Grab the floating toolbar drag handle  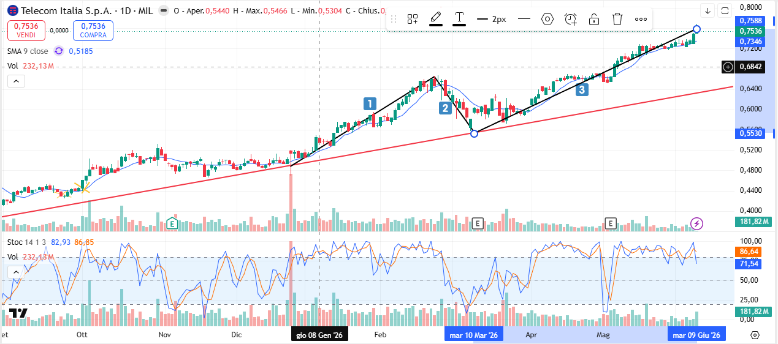394,19
